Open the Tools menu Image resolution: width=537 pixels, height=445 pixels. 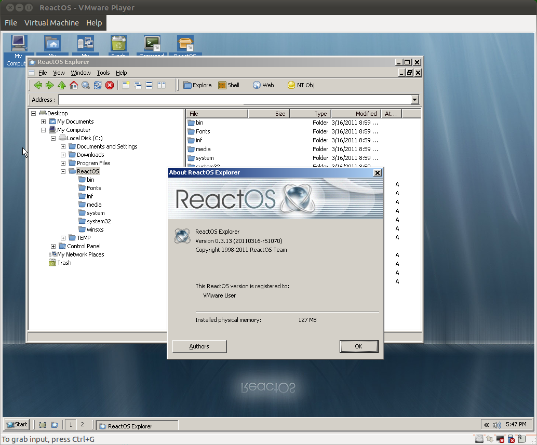[103, 73]
